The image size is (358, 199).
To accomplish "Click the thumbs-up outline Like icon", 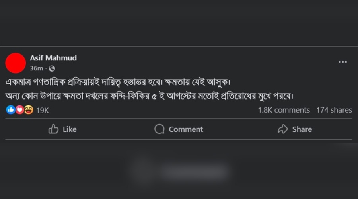I will (x=53, y=129).
